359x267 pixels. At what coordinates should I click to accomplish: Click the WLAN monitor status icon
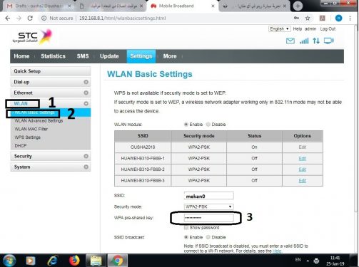(329, 41)
